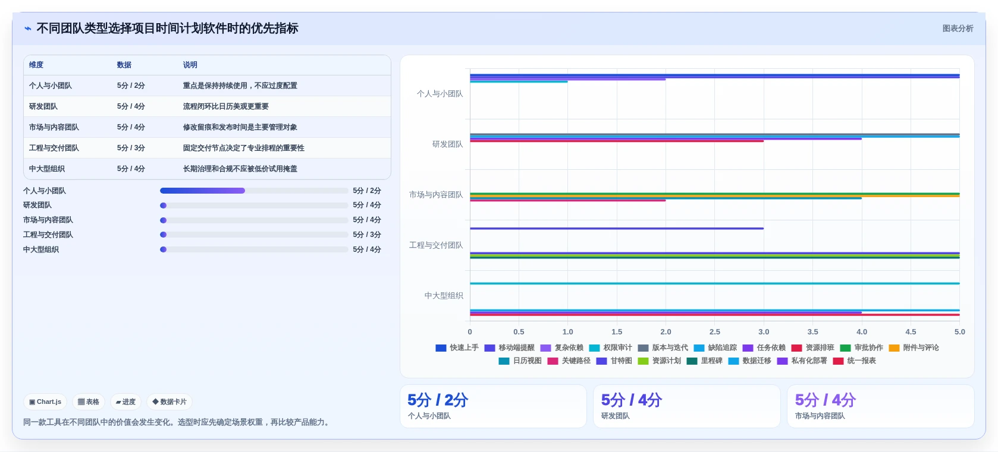
Task: Hide the 统一报表 series in the legend
Action: (x=854, y=361)
